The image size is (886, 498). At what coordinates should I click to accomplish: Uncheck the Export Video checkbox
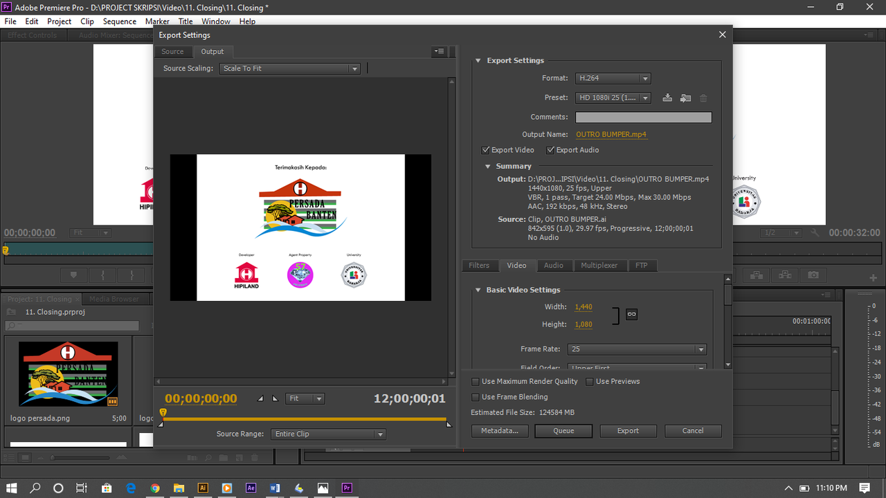pos(486,150)
